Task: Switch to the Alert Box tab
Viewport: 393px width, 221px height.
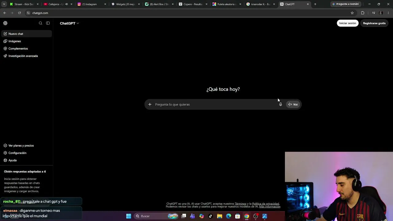Action: point(159,4)
